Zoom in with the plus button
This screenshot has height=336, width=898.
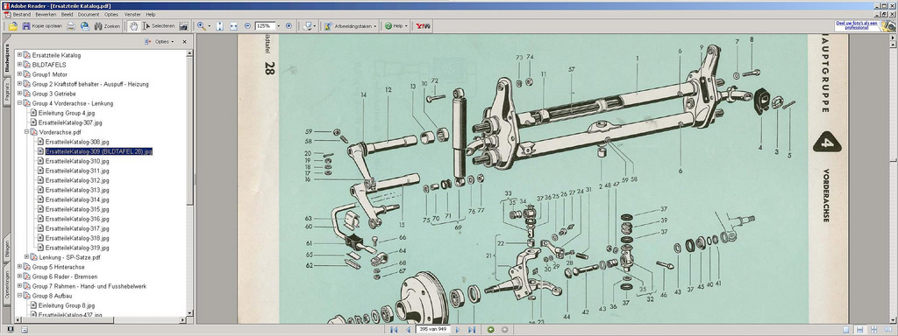click(289, 26)
